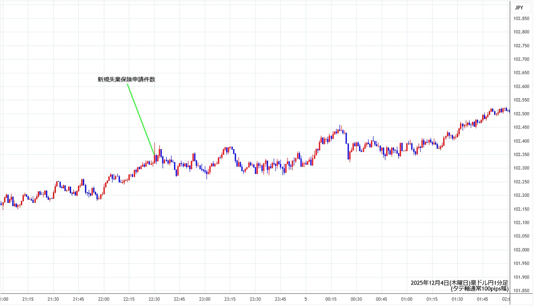
Task: Click the 102.650 price axis label
Action: [x=521, y=73]
